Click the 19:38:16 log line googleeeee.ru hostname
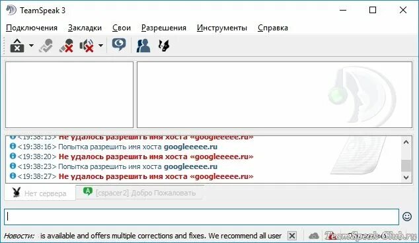 [x=190, y=147]
